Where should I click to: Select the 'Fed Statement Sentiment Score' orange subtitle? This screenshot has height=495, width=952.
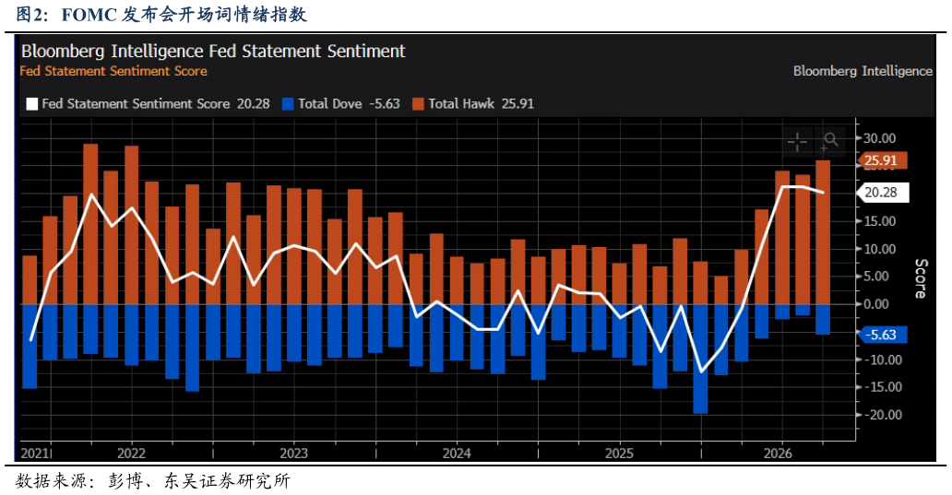(113, 71)
